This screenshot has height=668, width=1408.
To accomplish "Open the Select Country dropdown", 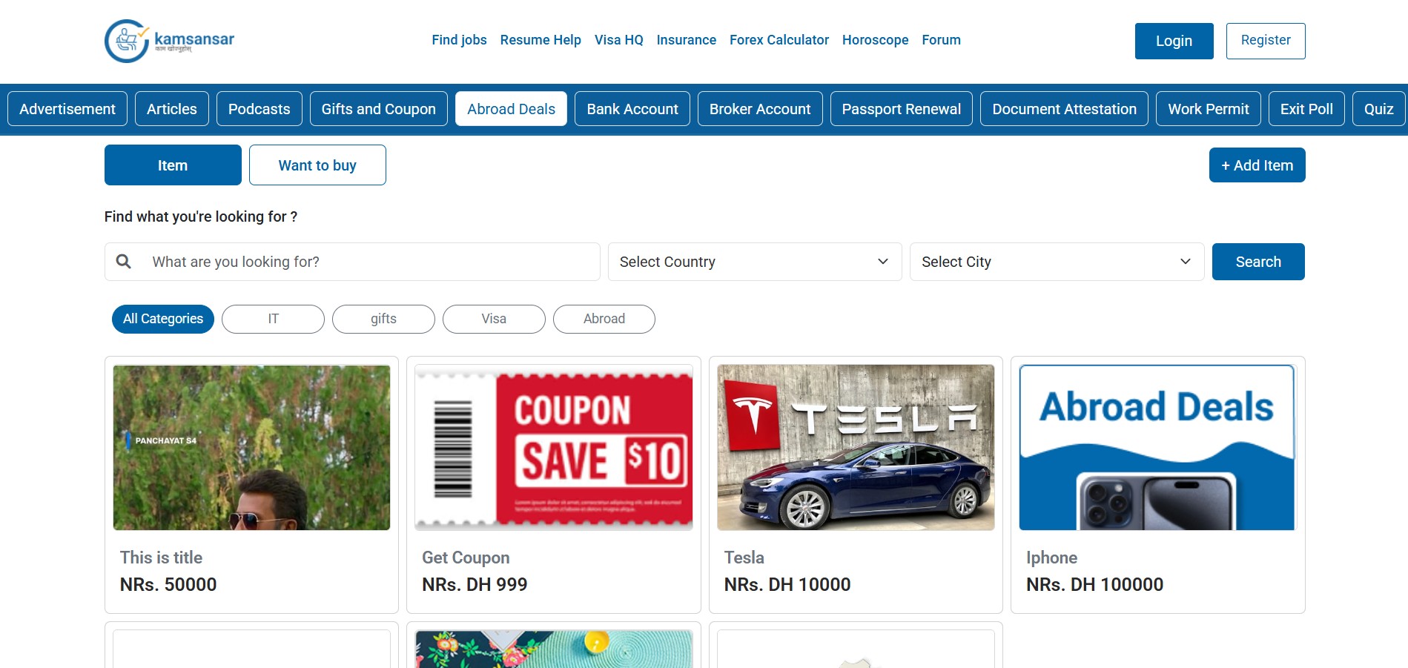I will click(754, 262).
